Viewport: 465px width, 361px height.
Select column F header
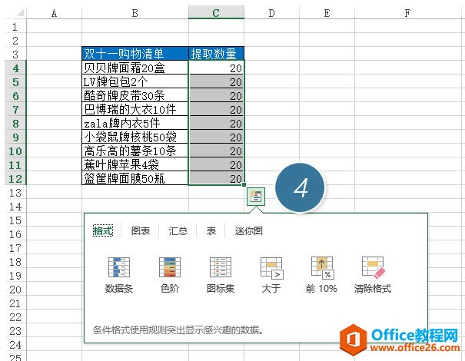point(407,13)
